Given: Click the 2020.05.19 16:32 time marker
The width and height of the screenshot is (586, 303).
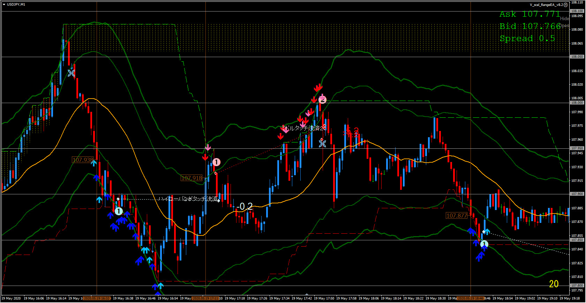Looking at the screenshot, I should tap(97, 298).
